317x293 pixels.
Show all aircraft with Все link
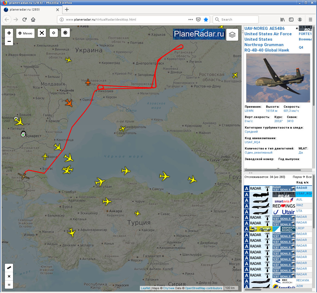pyautogui.click(x=309, y=177)
